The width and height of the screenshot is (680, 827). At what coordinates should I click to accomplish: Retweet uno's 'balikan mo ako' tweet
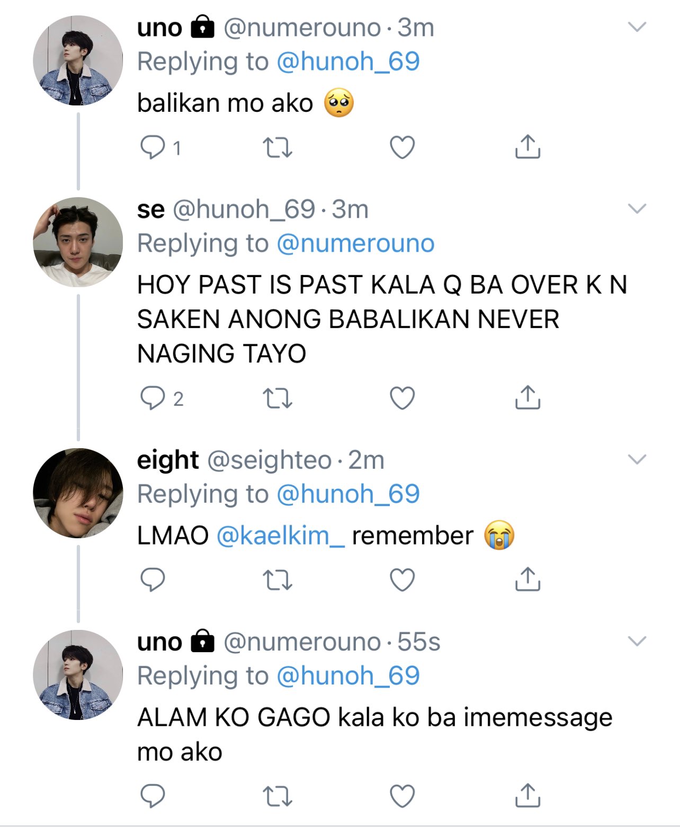[278, 148]
